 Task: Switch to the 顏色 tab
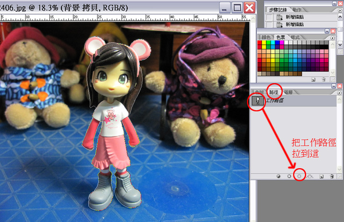point(266,37)
